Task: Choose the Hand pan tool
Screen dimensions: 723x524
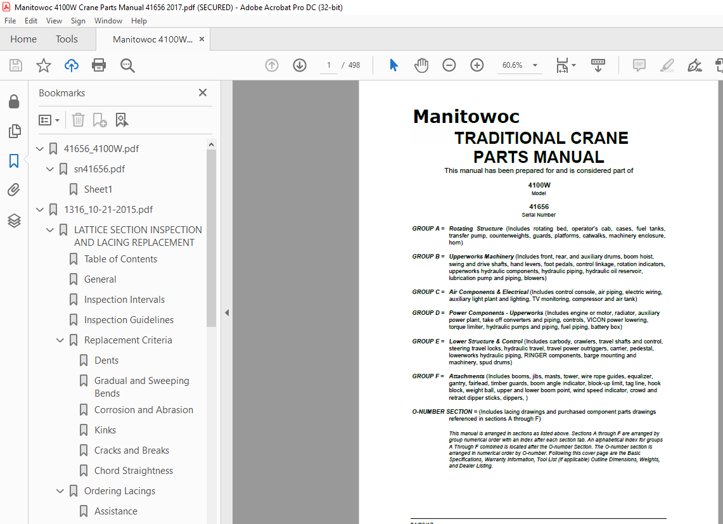Action: [421, 65]
